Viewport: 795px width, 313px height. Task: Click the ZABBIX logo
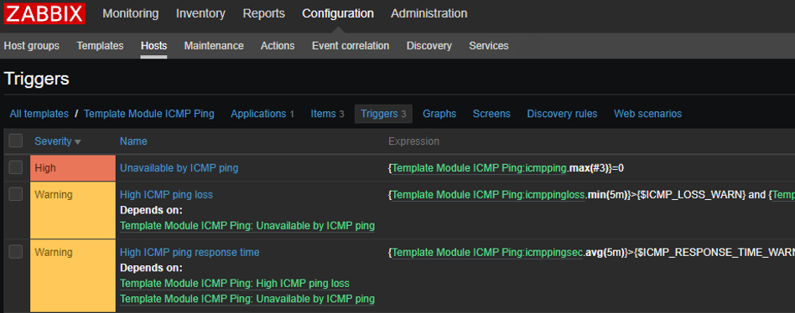pos(44,13)
